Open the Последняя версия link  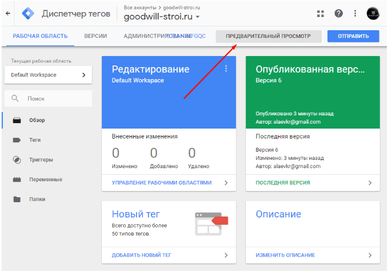[282, 183]
